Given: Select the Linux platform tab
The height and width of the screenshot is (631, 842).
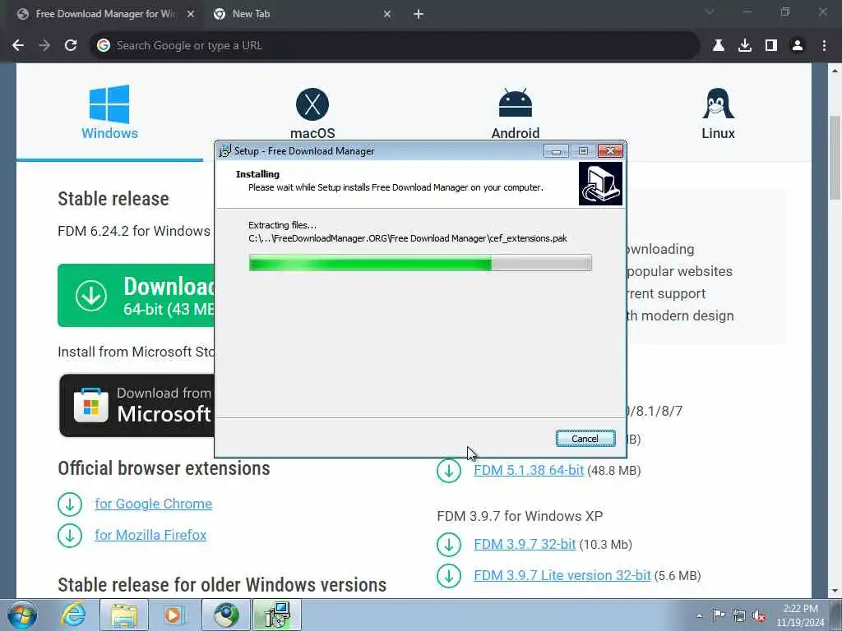Looking at the screenshot, I should coord(718,112).
